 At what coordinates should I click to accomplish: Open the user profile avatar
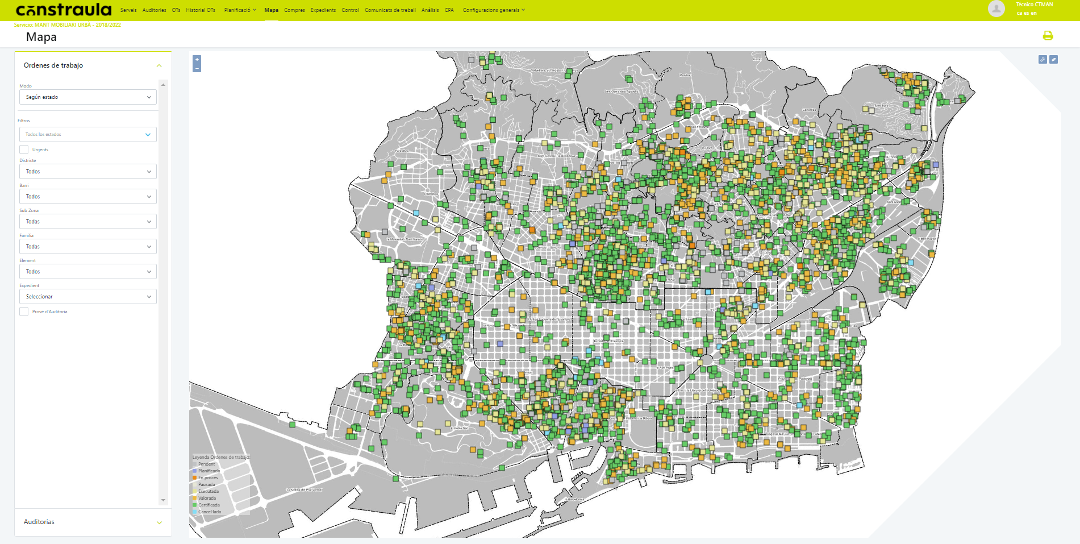pyautogui.click(x=996, y=9)
